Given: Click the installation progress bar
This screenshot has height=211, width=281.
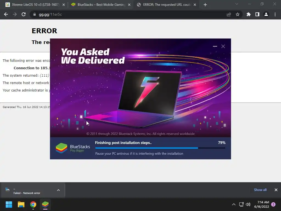Looking at the screenshot, I should (x=160, y=148).
